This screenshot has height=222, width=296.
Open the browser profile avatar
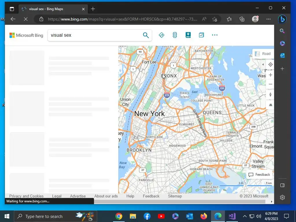click(x=255, y=19)
